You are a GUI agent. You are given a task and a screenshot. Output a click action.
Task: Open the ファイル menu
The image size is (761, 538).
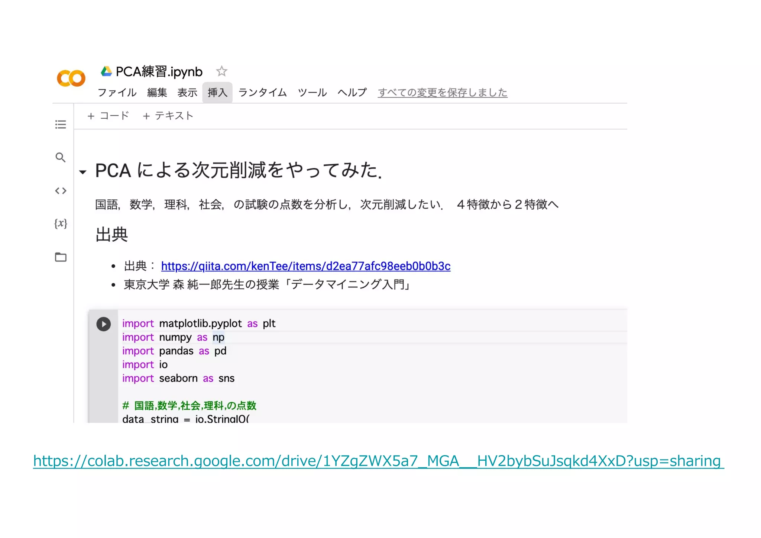(117, 93)
